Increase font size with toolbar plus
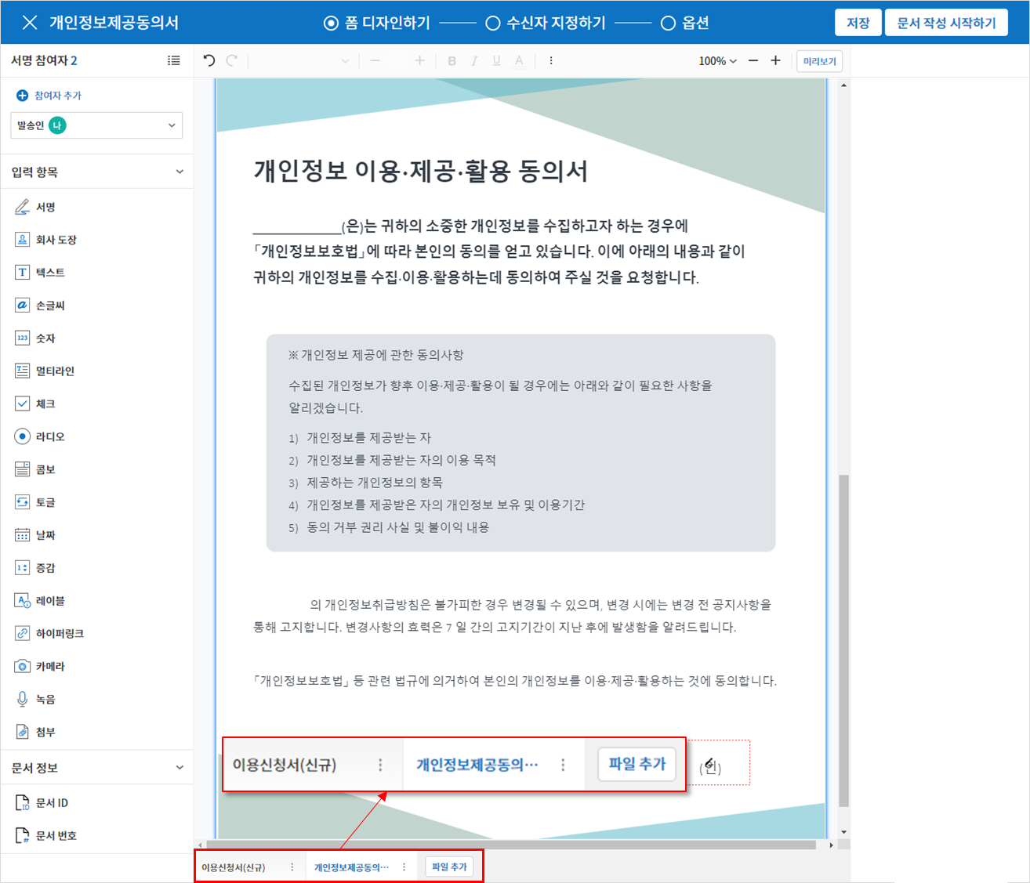The image size is (1030, 883). tap(419, 60)
